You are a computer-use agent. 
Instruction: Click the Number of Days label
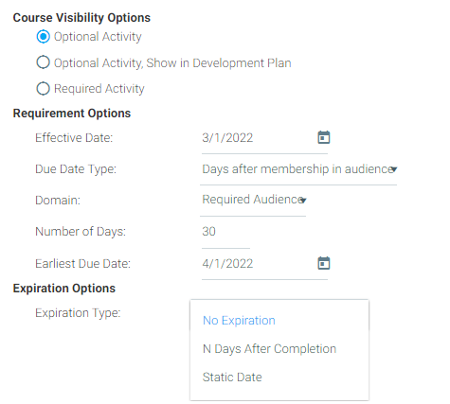[81, 232]
